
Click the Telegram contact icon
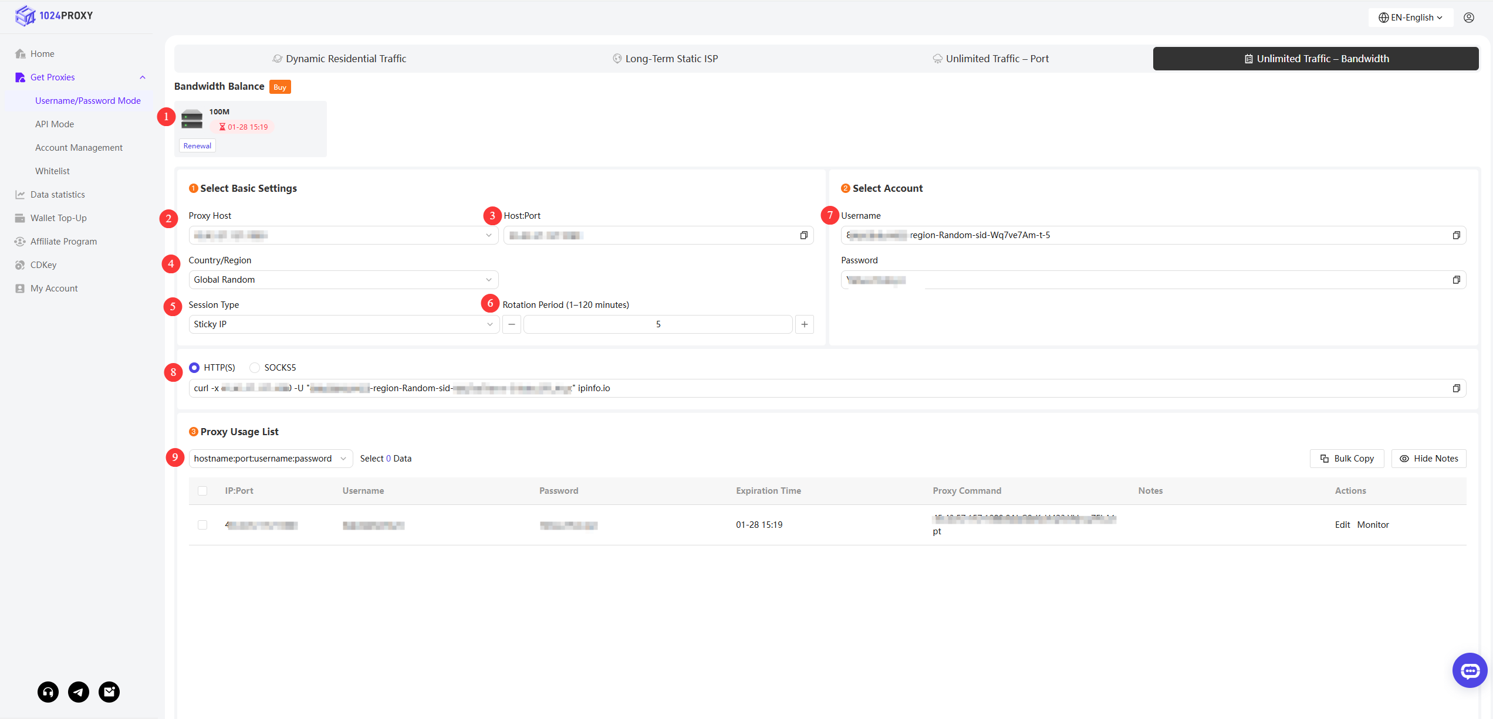click(x=79, y=692)
